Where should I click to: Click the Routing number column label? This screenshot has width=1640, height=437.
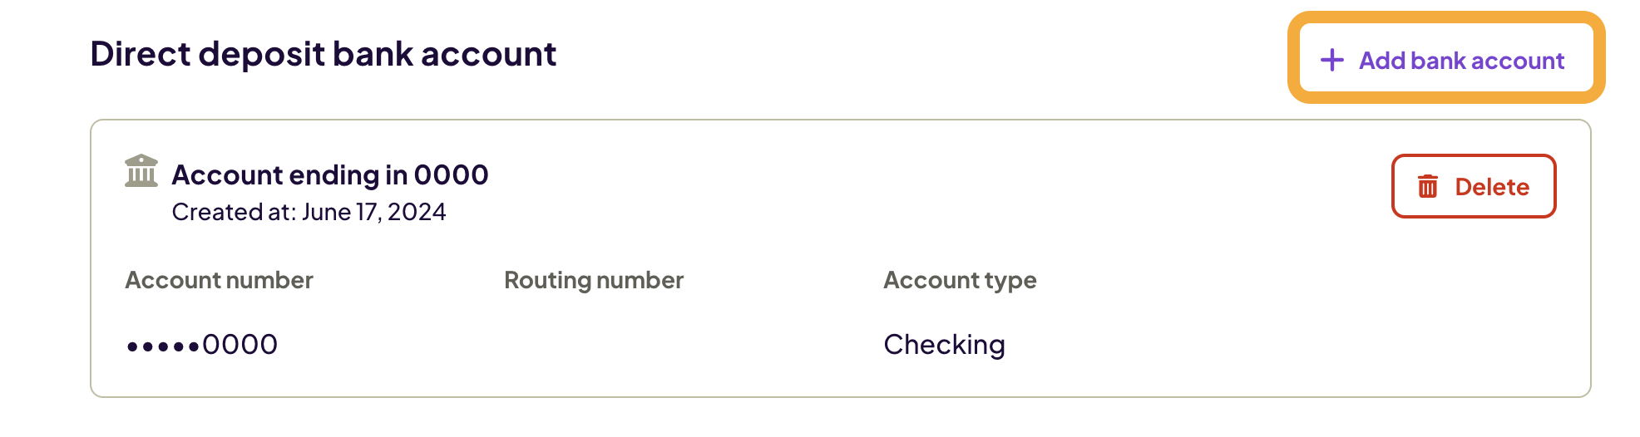point(594,281)
